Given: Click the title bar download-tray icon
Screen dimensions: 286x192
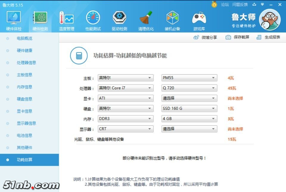Looking at the screenshot, I should [x=254, y=4].
